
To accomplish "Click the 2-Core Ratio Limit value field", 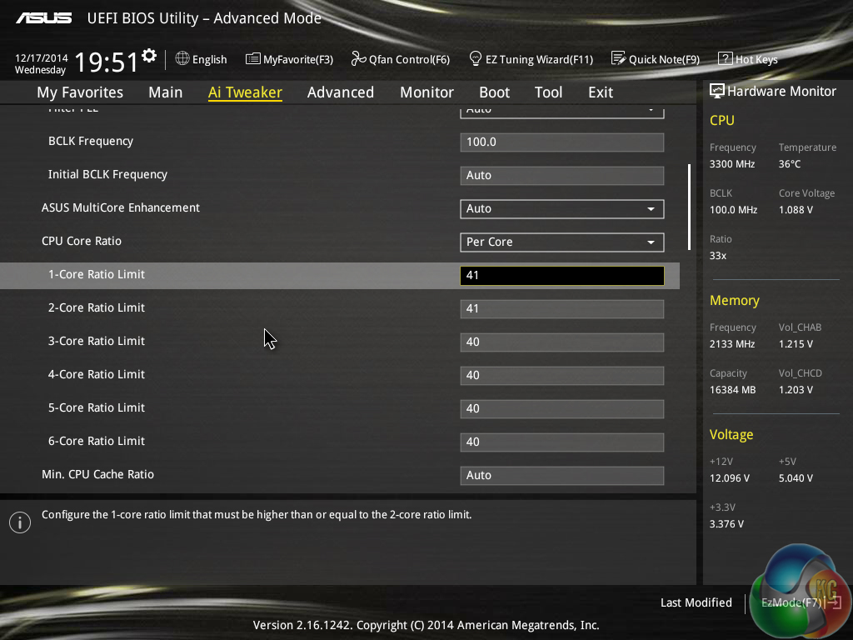I will pos(562,308).
